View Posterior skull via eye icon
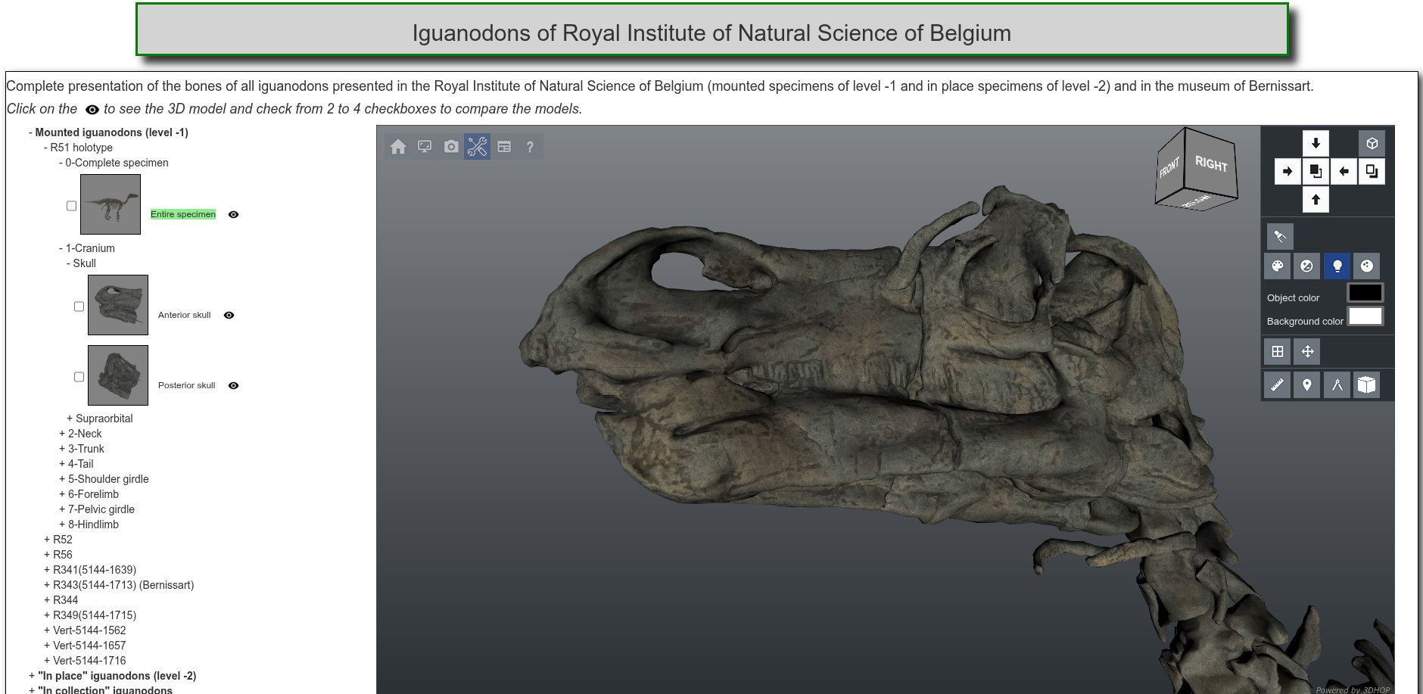1423x694 pixels. [234, 385]
